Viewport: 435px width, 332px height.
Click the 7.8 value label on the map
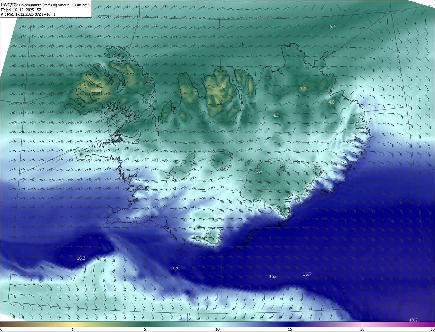[x=45, y=288]
